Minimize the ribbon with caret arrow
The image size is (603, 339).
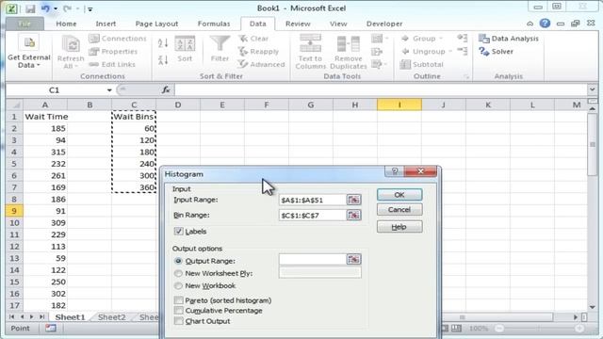pyautogui.click(x=530, y=24)
